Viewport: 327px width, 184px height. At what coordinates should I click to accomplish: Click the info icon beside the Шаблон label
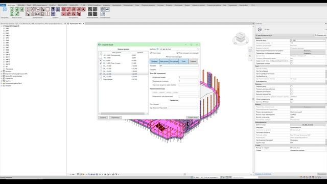click(x=157, y=49)
